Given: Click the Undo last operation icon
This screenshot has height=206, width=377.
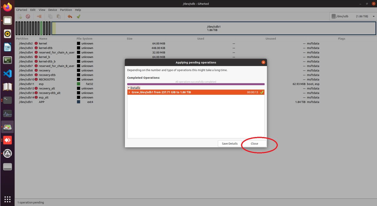Looking at the screenshot, I should pos(70,16).
